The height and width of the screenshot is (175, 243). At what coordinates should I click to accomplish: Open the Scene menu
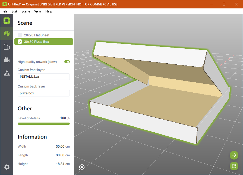click(26, 11)
